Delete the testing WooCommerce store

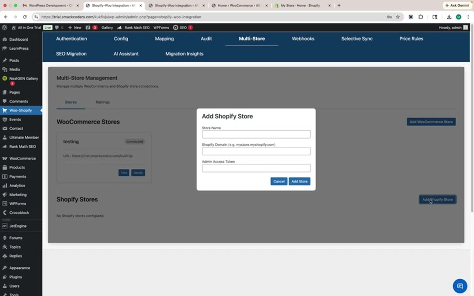138,173
